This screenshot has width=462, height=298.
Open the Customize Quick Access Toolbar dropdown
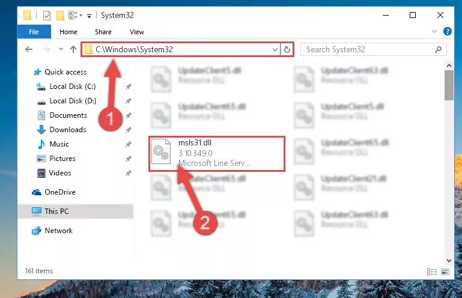(x=89, y=16)
